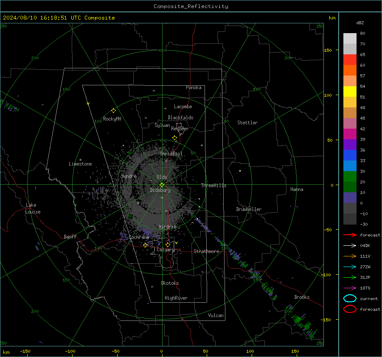Click the Limestone label
The width and height of the screenshot is (382, 357).
click(x=80, y=164)
